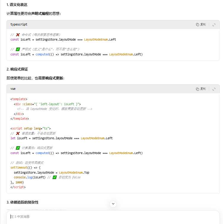The image size is (223, 224).
Task: Focus the message input field
Action: click(x=113, y=217)
